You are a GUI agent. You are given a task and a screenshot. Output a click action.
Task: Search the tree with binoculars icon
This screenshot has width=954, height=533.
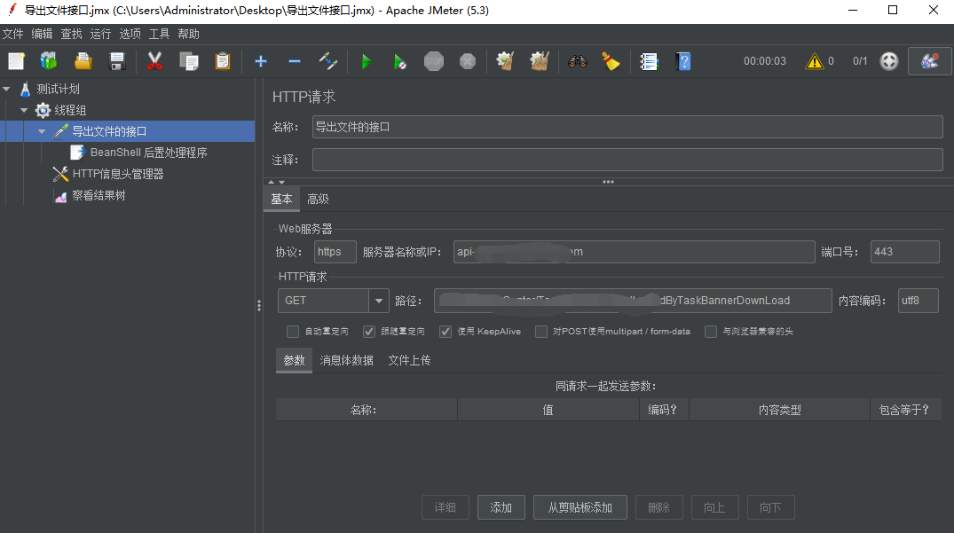point(578,61)
